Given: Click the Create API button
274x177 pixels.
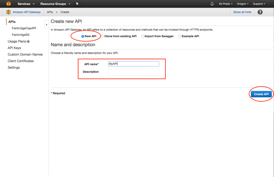Looking at the screenshot, I should point(261,94).
